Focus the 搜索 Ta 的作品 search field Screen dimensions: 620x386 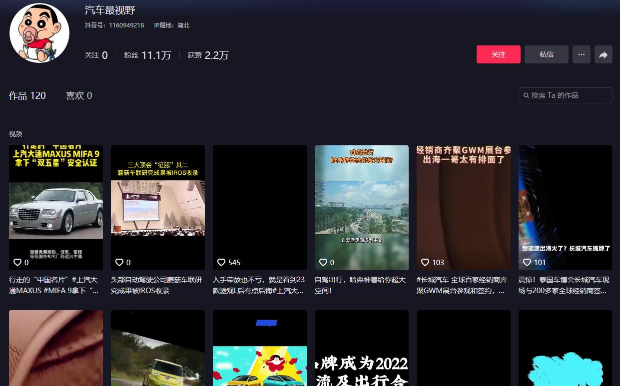click(x=566, y=95)
